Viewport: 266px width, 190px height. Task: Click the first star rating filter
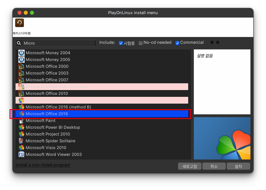coord(212,42)
